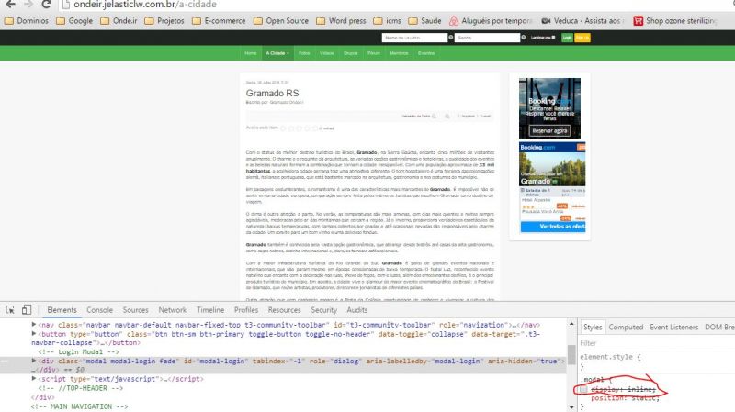Switch to the Sources tab
The image size is (735, 412).
(x=135, y=310)
